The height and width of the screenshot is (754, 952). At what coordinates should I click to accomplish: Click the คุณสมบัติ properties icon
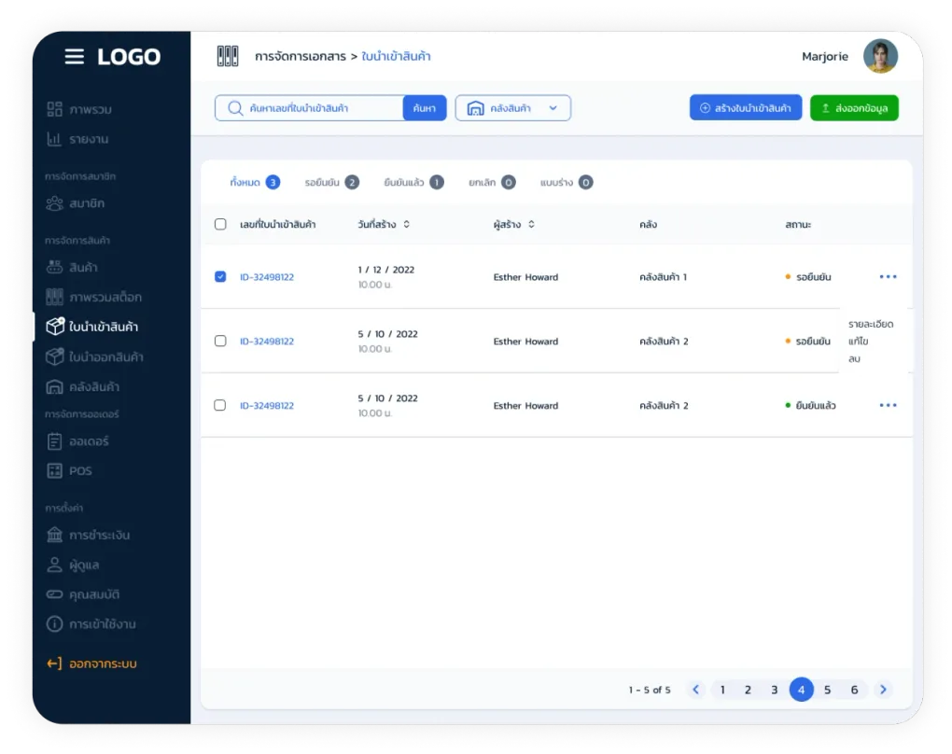tap(55, 594)
